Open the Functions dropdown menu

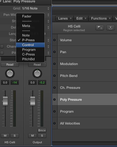point(101,19)
